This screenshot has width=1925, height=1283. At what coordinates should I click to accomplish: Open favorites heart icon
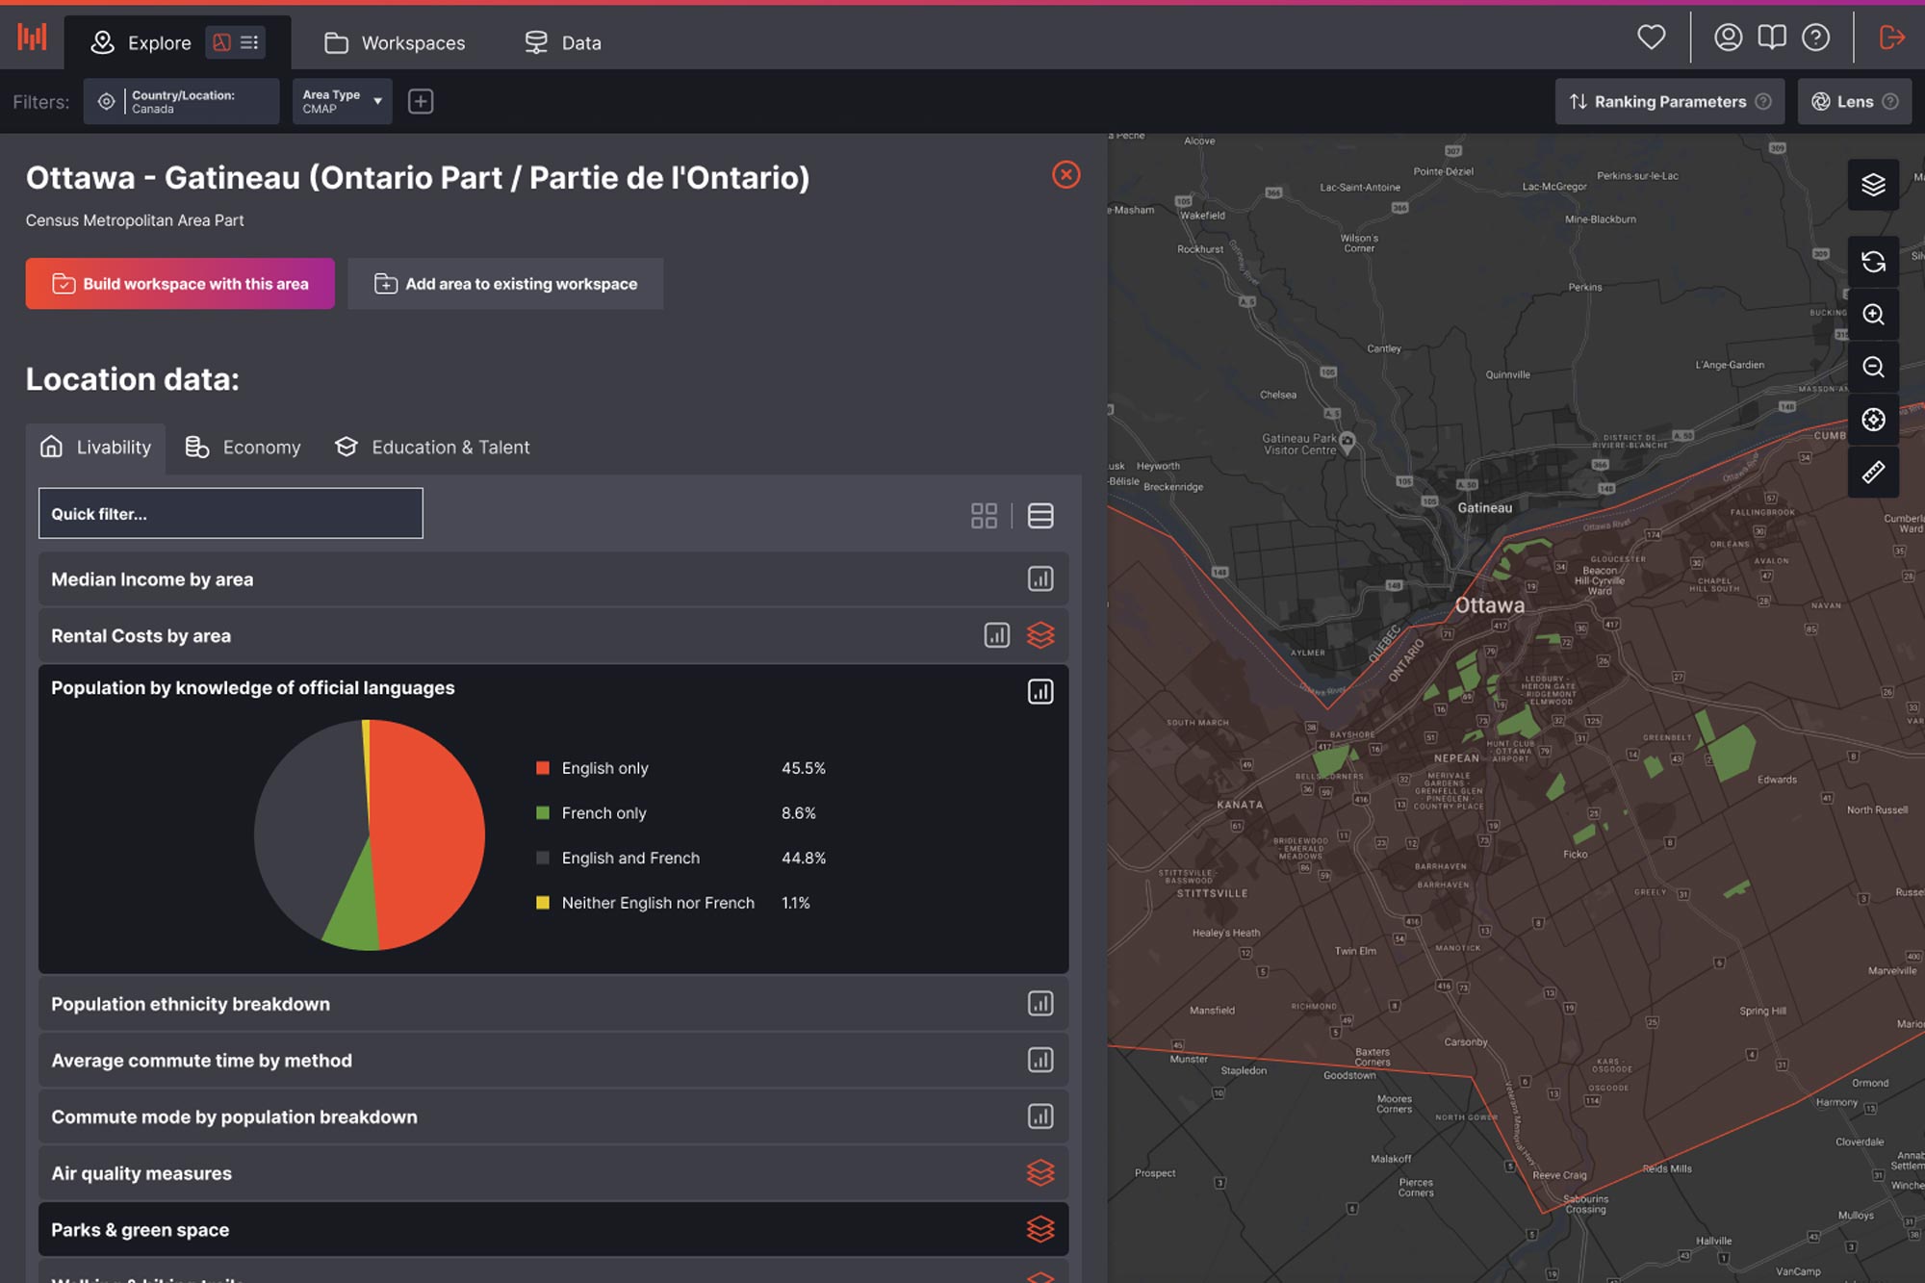click(1652, 38)
